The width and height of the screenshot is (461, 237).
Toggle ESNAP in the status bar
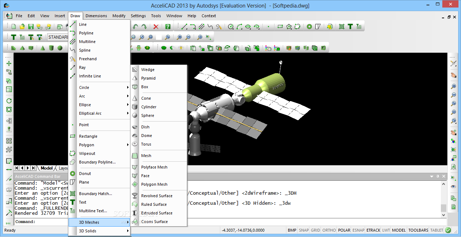[358, 230]
